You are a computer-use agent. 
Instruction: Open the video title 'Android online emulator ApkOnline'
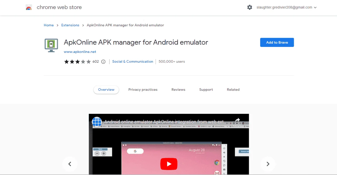click(166, 122)
